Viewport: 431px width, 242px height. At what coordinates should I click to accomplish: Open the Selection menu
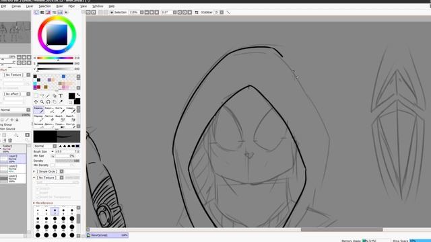[x=44, y=6]
